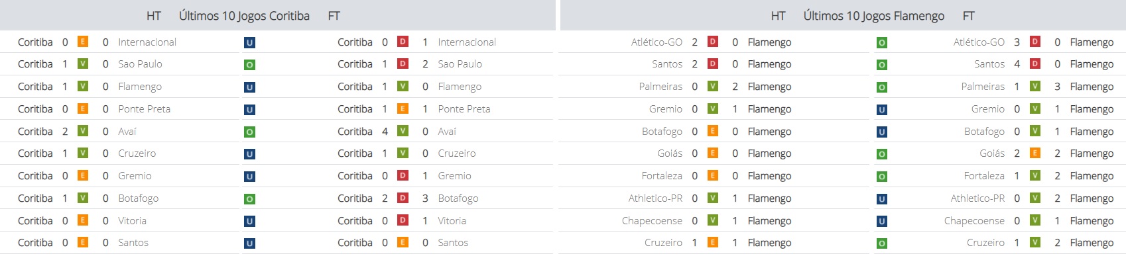
Task: Click the blue U icon next to Coritiba Internacional
Action: [249, 42]
